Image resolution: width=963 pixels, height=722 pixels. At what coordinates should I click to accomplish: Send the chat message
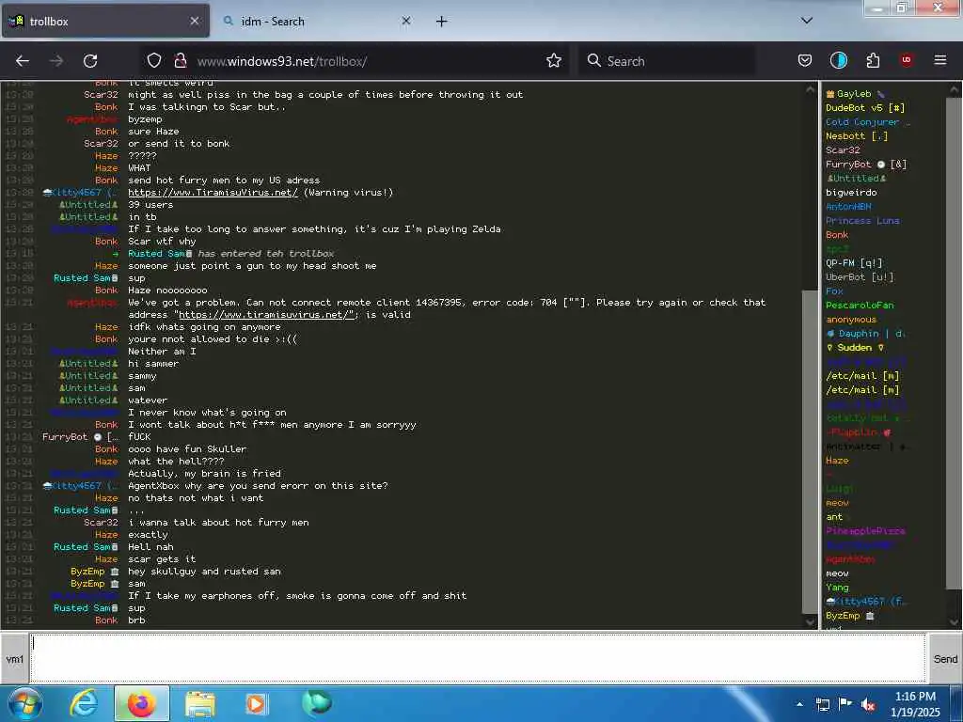pos(945,659)
